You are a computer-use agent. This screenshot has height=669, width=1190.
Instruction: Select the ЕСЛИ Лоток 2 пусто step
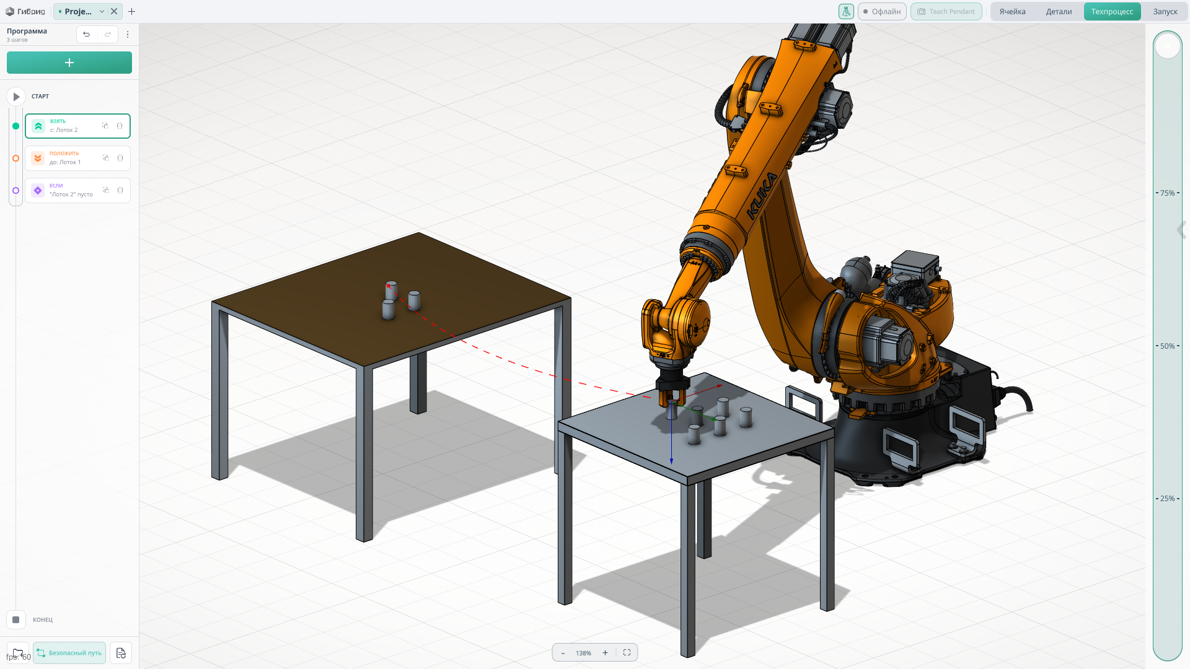point(77,190)
